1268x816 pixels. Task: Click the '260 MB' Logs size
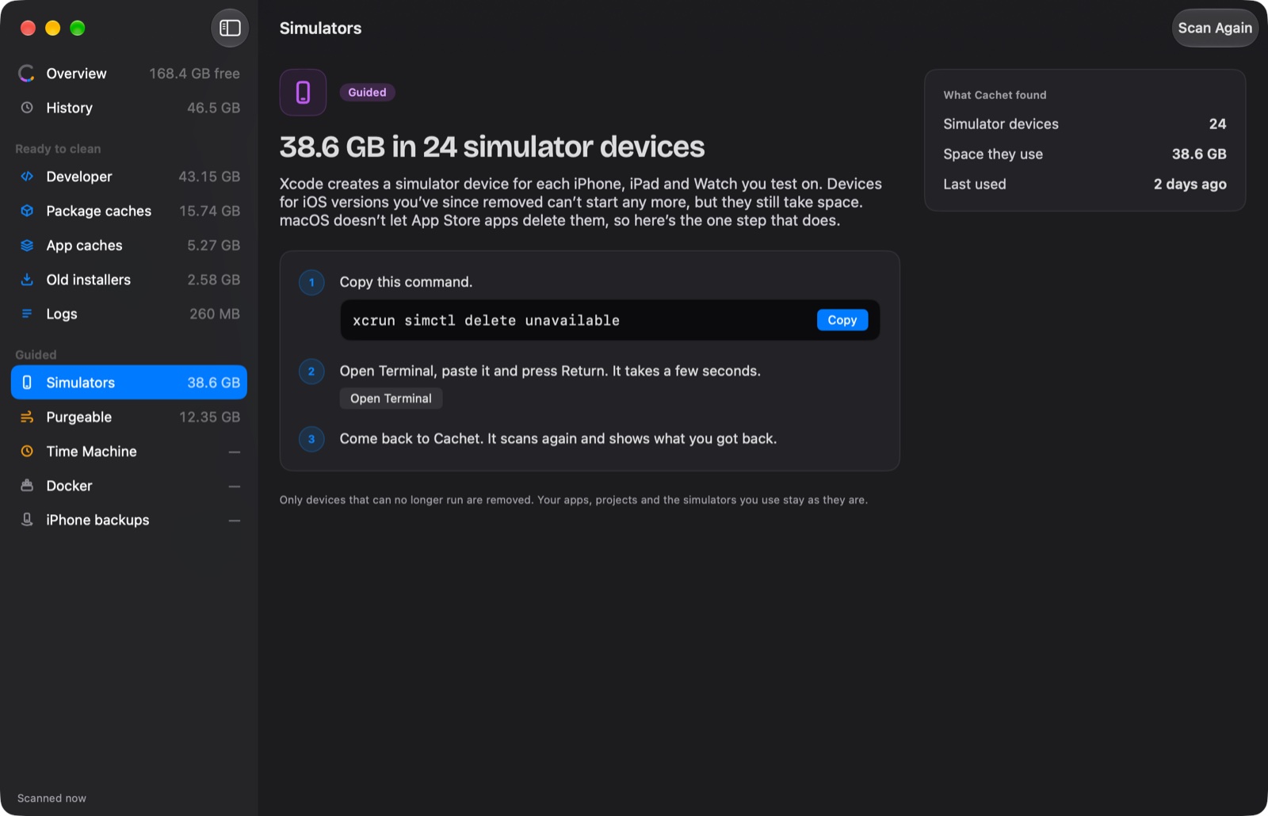[215, 314]
